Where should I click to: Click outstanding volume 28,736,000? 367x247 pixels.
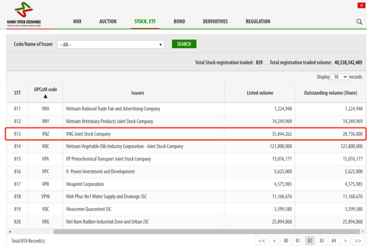(353, 134)
